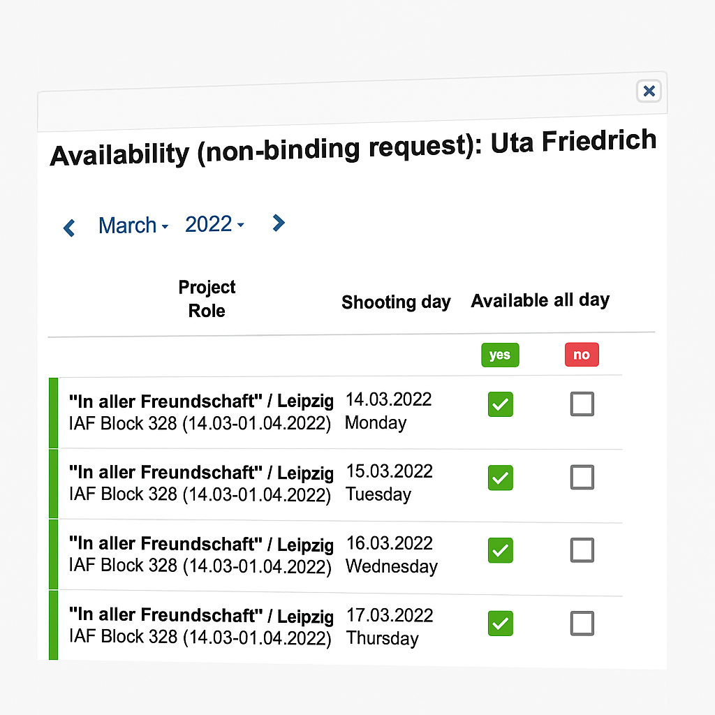Image resolution: width=715 pixels, height=715 pixels.
Task: Click the 'Project Role' column header
Action: tap(207, 299)
